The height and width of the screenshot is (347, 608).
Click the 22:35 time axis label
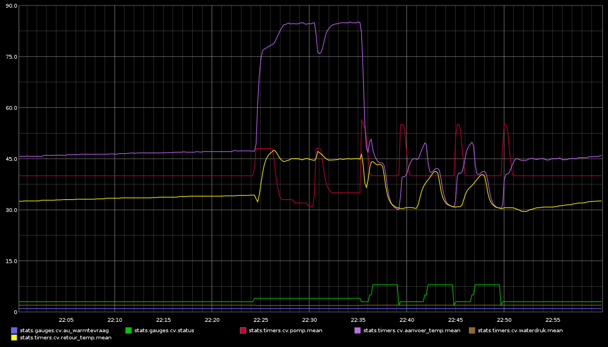click(358, 320)
